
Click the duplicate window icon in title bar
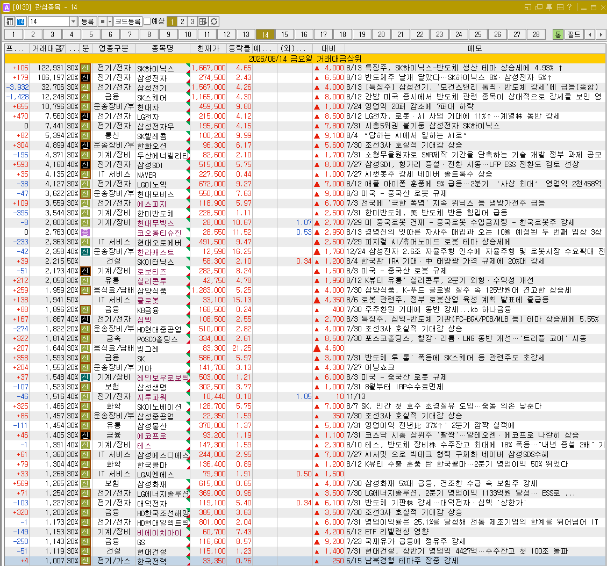(x=539, y=7)
